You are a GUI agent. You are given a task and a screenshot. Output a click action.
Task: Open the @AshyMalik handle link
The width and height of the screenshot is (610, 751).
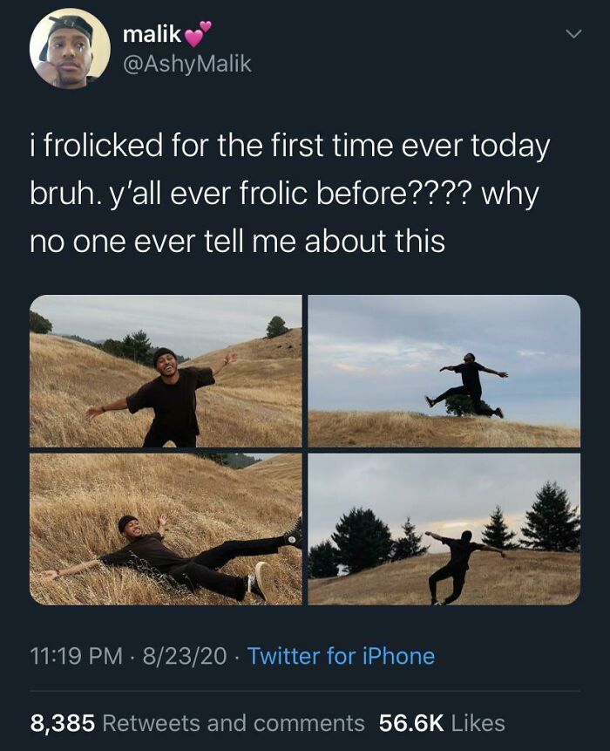click(x=186, y=64)
